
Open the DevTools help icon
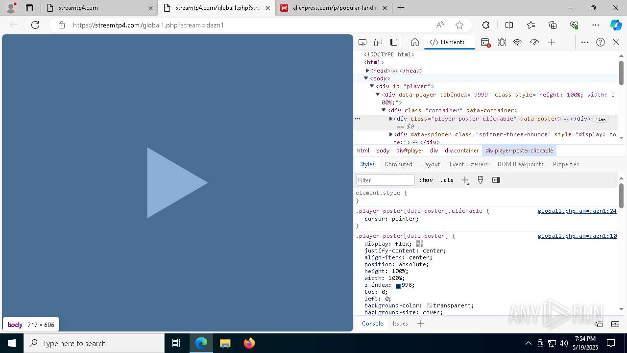pyautogui.click(x=601, y=42)
